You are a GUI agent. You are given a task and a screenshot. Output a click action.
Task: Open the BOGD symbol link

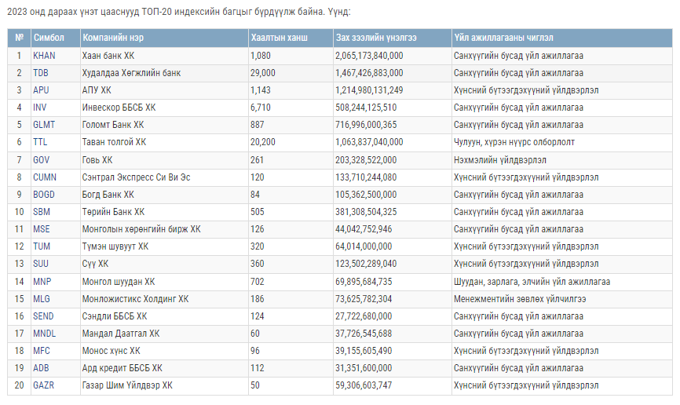pos(44,195)
